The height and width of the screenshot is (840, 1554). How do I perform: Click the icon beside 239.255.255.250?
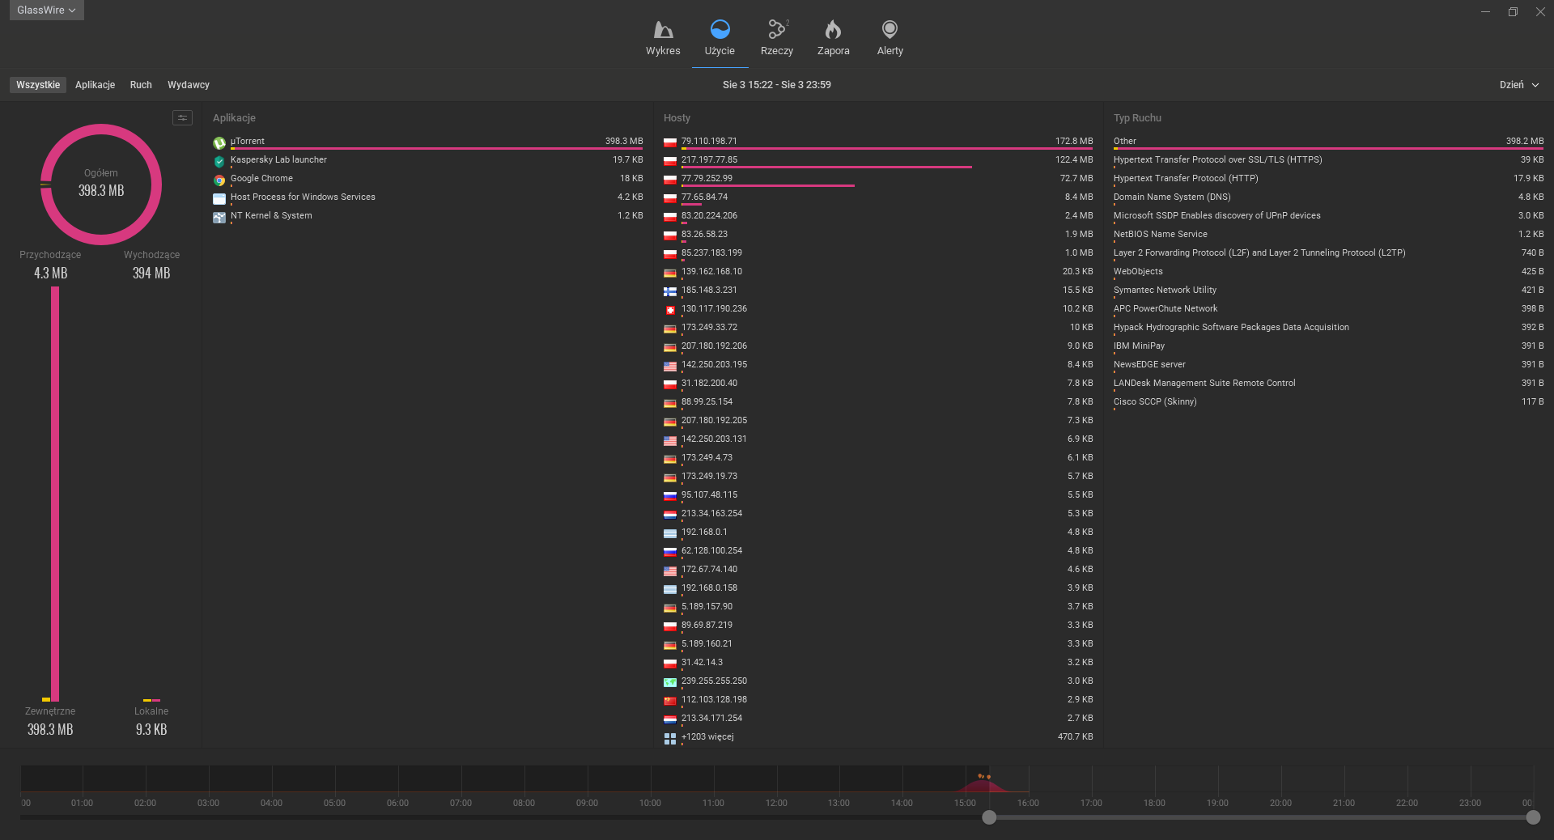(670, 682)
